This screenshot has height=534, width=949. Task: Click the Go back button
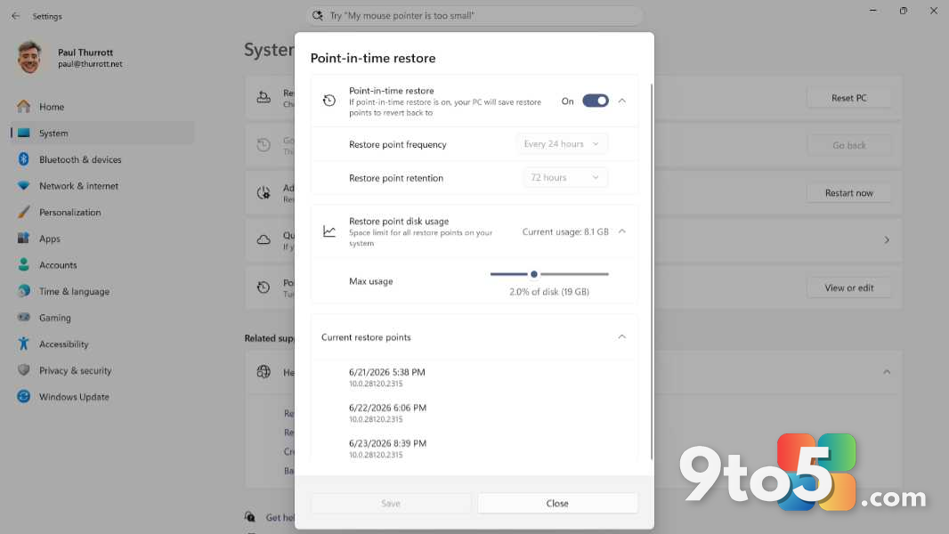pos(849,145)
